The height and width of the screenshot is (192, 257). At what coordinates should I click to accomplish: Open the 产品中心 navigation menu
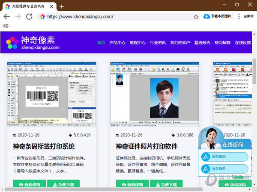pyautogui.click(x=117, y=43)
